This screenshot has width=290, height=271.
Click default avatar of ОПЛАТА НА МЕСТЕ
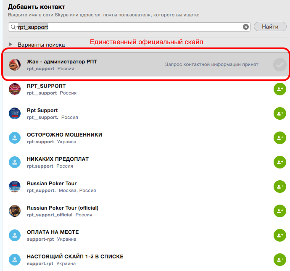pos(15,235)
